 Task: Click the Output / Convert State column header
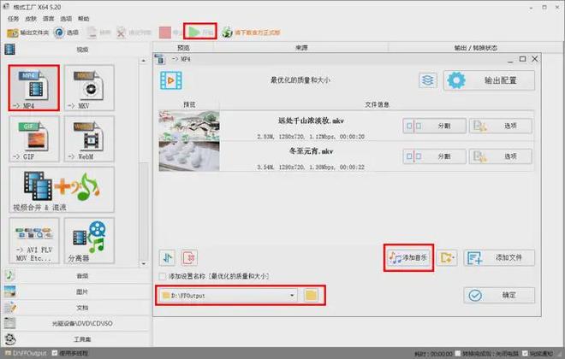pos(476,48)
